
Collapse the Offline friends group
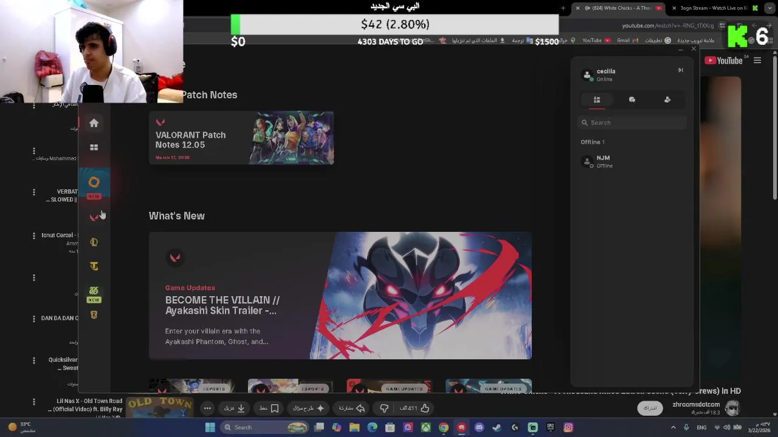click(593, 142)
